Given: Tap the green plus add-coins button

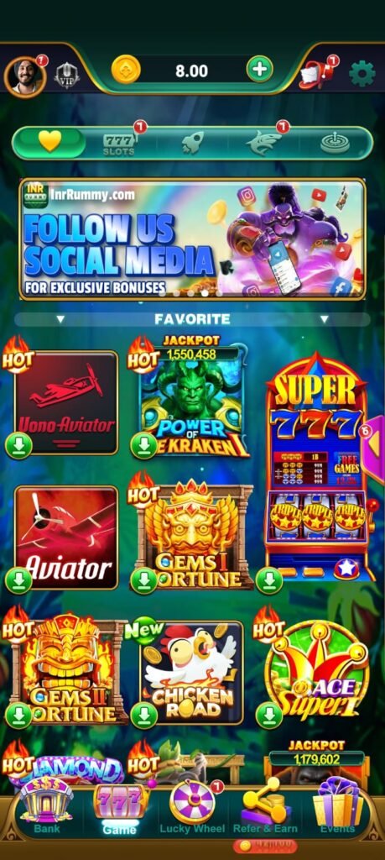Looking at the screenshot, I should pos(259,70).
